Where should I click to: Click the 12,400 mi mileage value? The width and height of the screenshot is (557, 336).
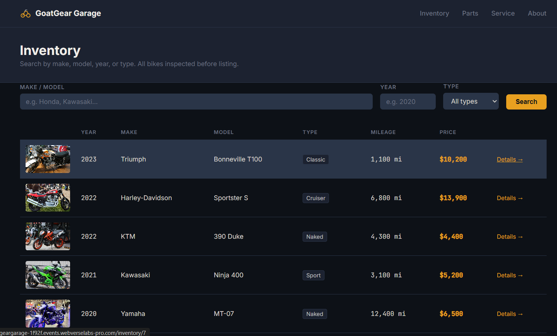[388, 314]
